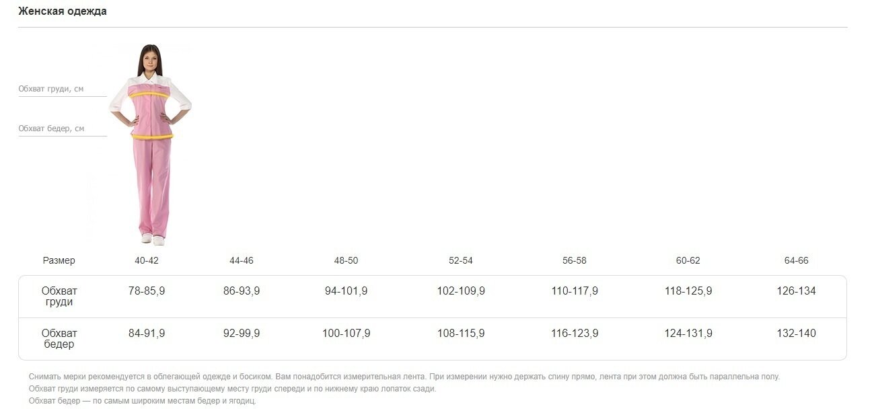The width and height of the screenshot is (874, 417).
Task: Select size column header 44-46
Action: tap(242, 260)
